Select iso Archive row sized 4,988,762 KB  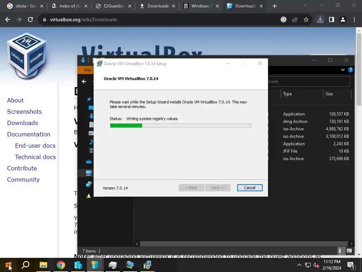pos(309,129)
